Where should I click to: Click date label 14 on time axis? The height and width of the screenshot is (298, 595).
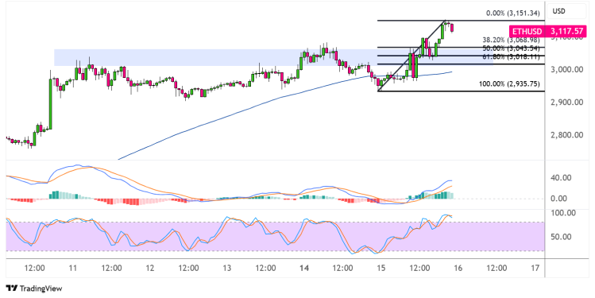click(304, 268)
